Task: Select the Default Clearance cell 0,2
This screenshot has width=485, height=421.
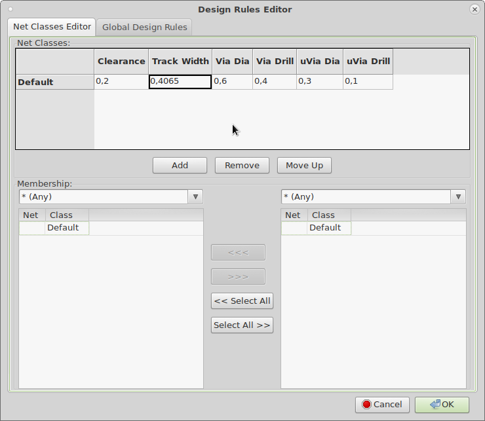Action: (121, 82)
